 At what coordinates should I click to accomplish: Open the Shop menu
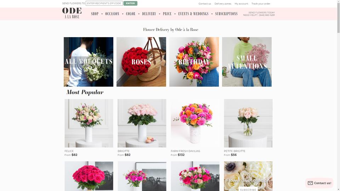95,14
